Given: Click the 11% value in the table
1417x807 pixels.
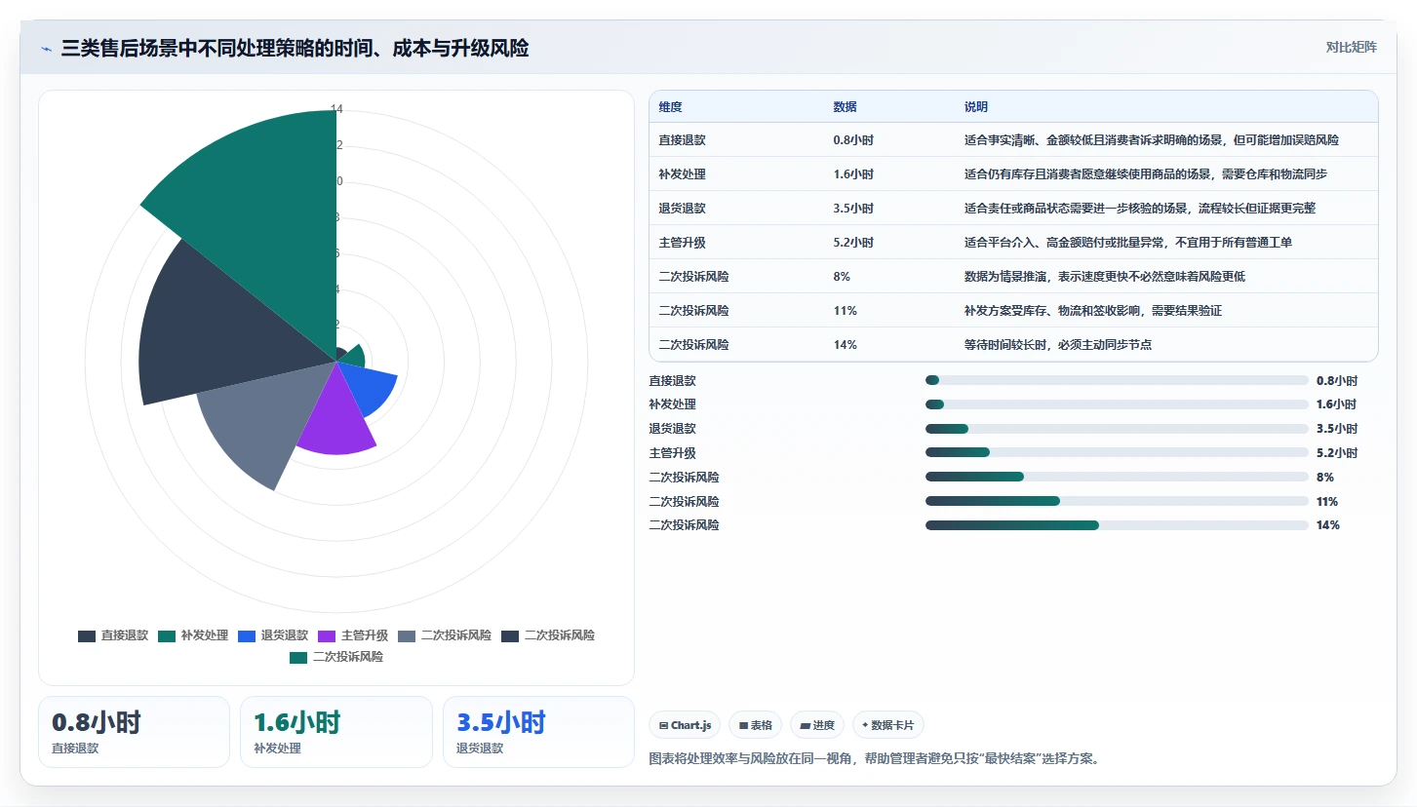Looking at the screenshot, I should (x=845, y=310).
